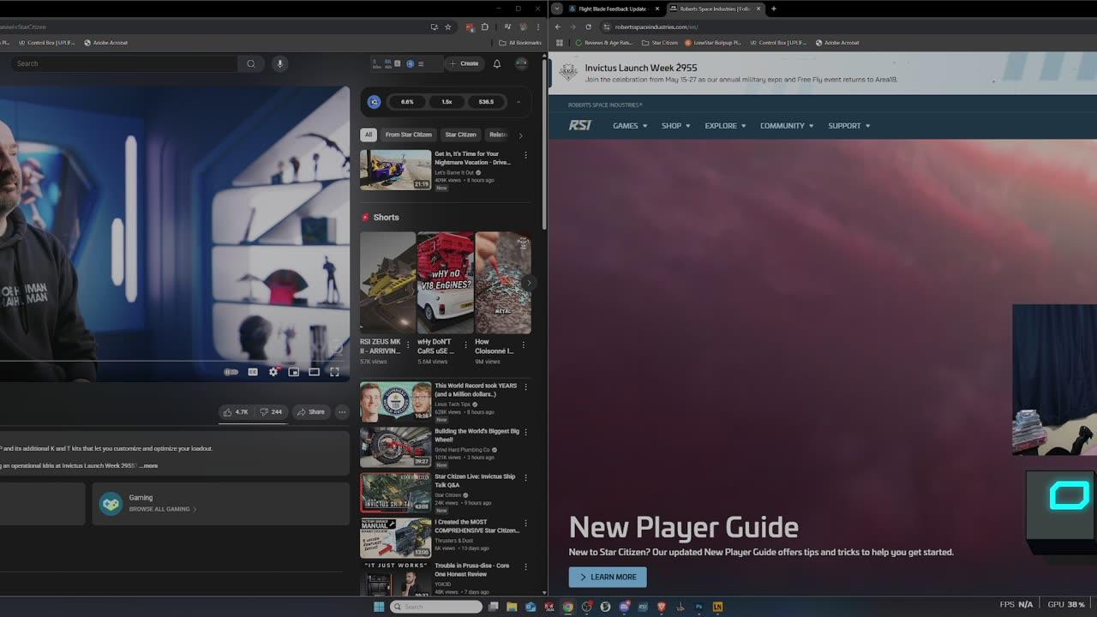Image resolution: width=1097 pixels, height=617 pixels.
Task: Open tab search dropdown in right browser
Action: pyautogui.click(x=557, y=9)
